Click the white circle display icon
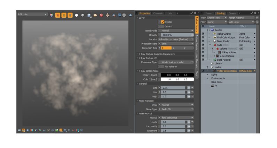 [77, 15]
